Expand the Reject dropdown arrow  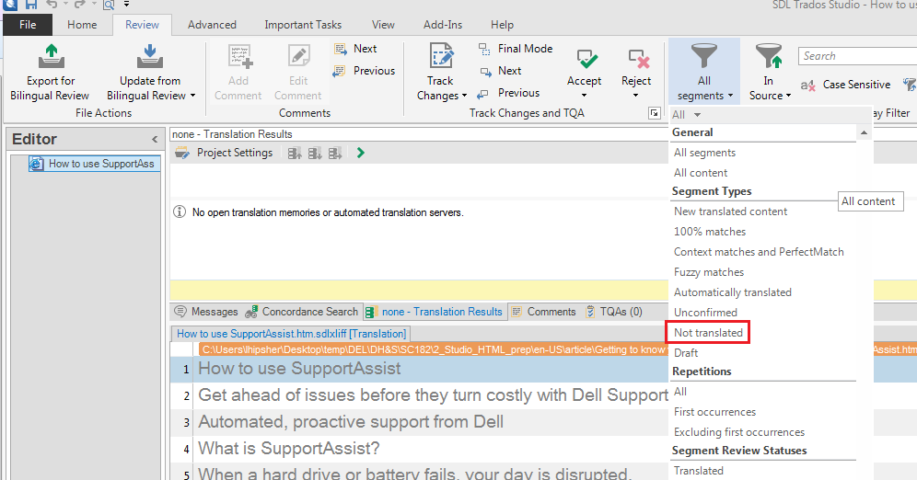pos(635,96)
